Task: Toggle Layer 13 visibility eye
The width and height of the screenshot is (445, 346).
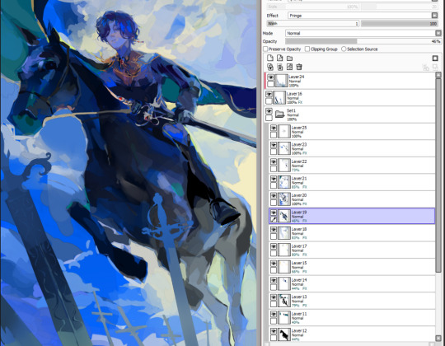Action: tap(274, 297)
